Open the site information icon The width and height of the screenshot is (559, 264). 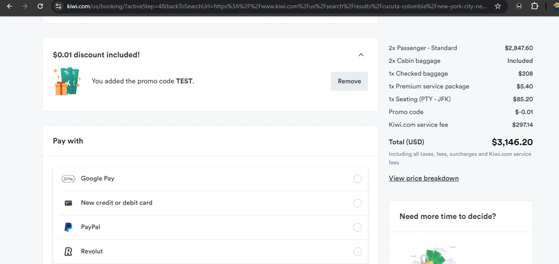(58, 6)
